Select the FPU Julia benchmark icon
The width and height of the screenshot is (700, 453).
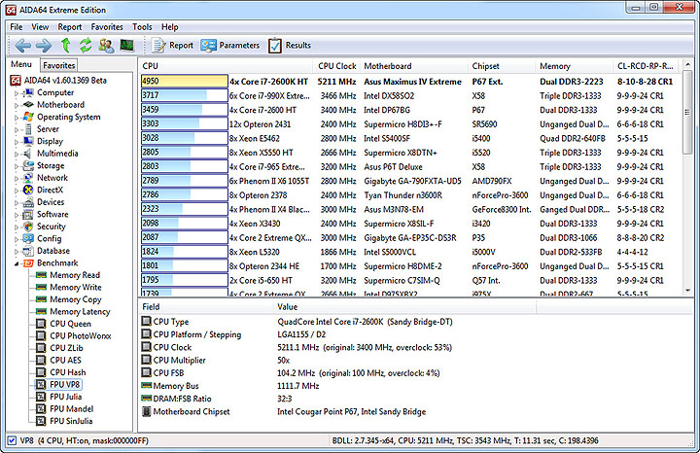(41, 397)
